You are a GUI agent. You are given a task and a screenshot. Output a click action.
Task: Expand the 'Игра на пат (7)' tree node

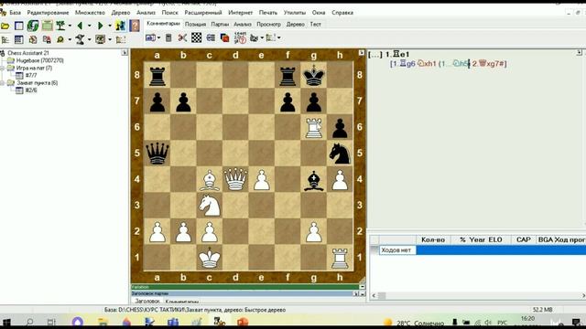pos(3,69)
